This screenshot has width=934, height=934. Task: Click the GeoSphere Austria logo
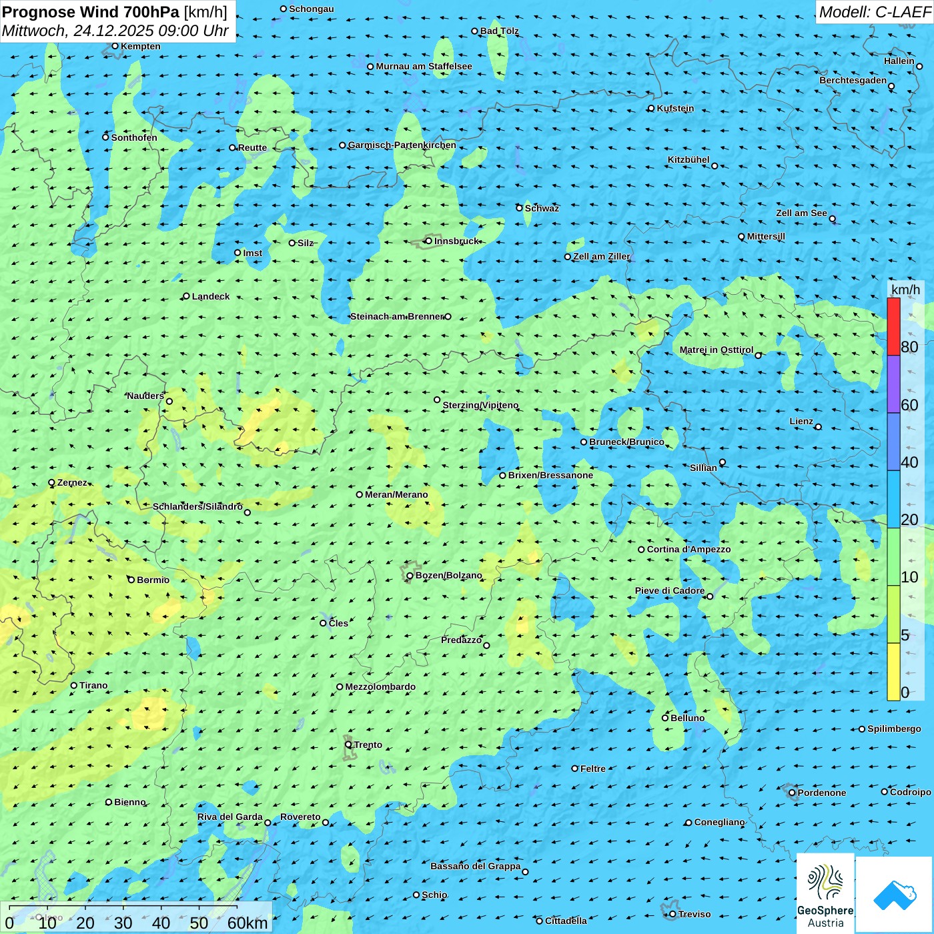pyautogui.click(x=825, y=893)
